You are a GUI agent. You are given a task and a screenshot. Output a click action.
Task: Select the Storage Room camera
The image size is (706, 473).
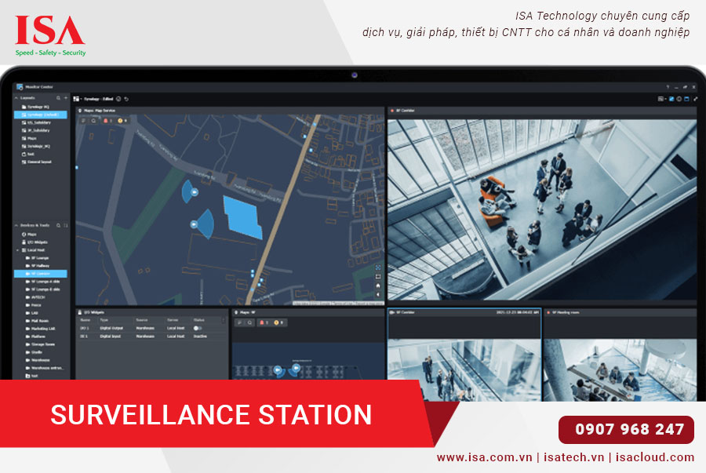[41, 344]
